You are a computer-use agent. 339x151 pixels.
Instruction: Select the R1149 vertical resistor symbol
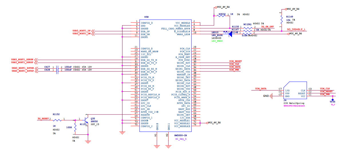281,20
